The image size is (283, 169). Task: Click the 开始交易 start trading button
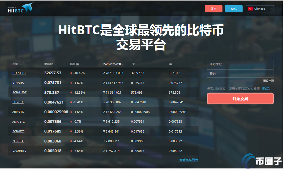240,99
